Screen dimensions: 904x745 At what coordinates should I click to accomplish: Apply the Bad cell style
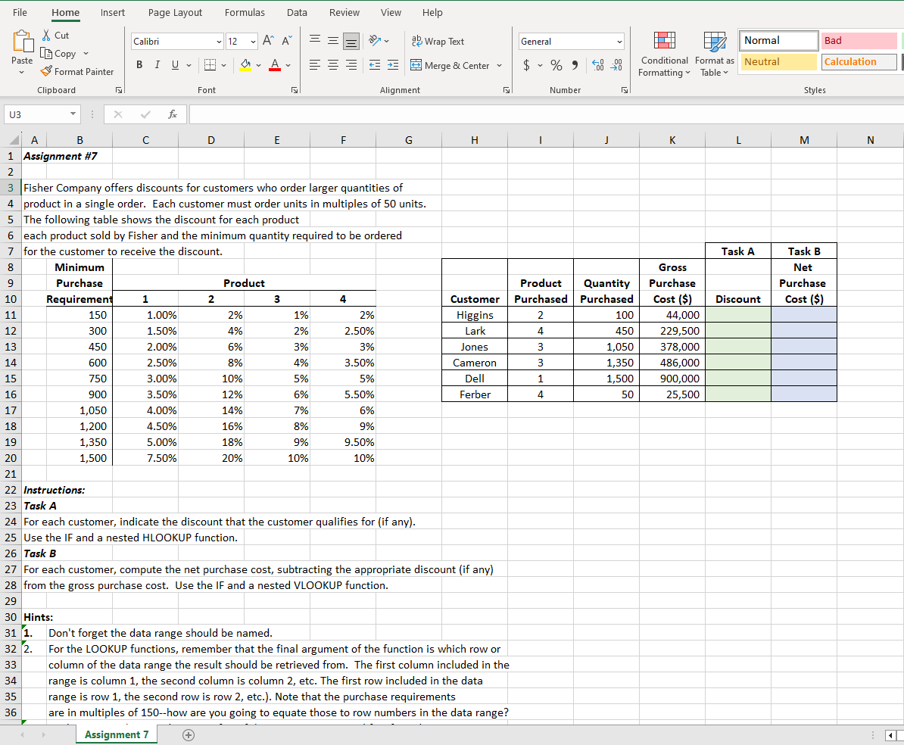[859, 41]
